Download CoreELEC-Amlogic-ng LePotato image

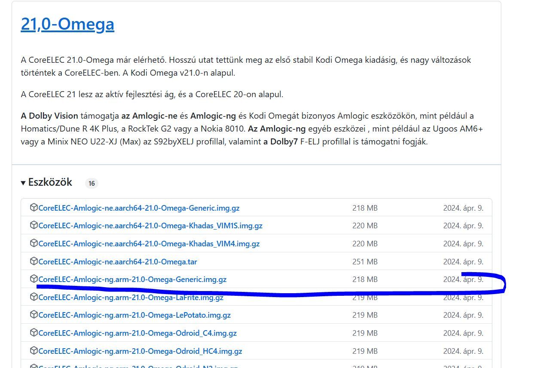pos(134,315)
